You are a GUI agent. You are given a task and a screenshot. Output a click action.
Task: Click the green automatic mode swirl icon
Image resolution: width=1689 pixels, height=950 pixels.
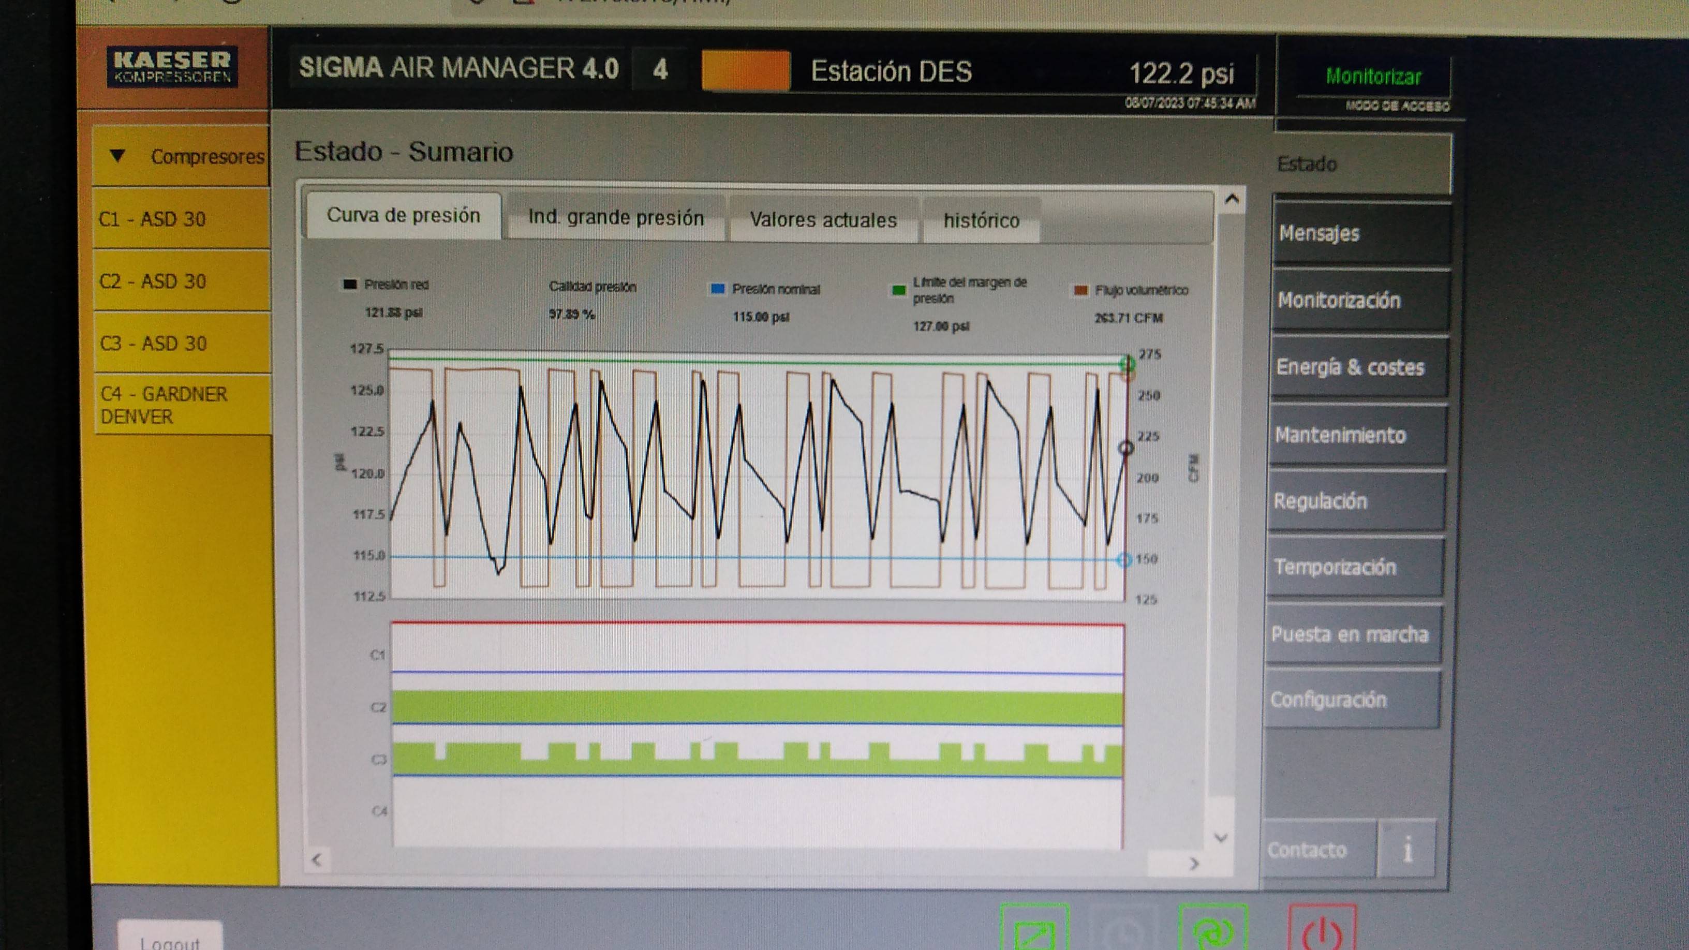click(1213, 928)
